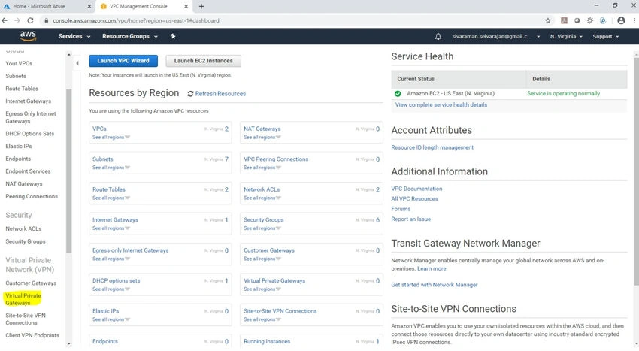Image resolution: width=639 pixels, height=351 pixels.
Task: Open the Resource Groups dropdown
Action: tap(130, 36)
